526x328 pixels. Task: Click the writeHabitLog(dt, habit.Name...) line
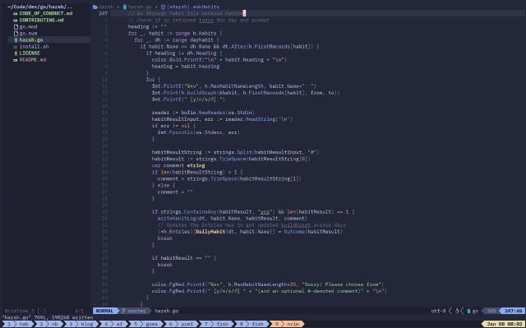[232, 219]
